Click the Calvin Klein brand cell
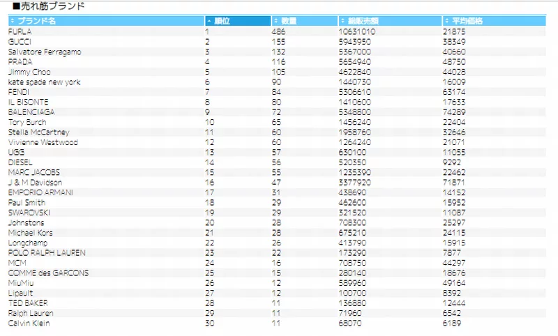558x336 pixels. [x=29, y=323]
